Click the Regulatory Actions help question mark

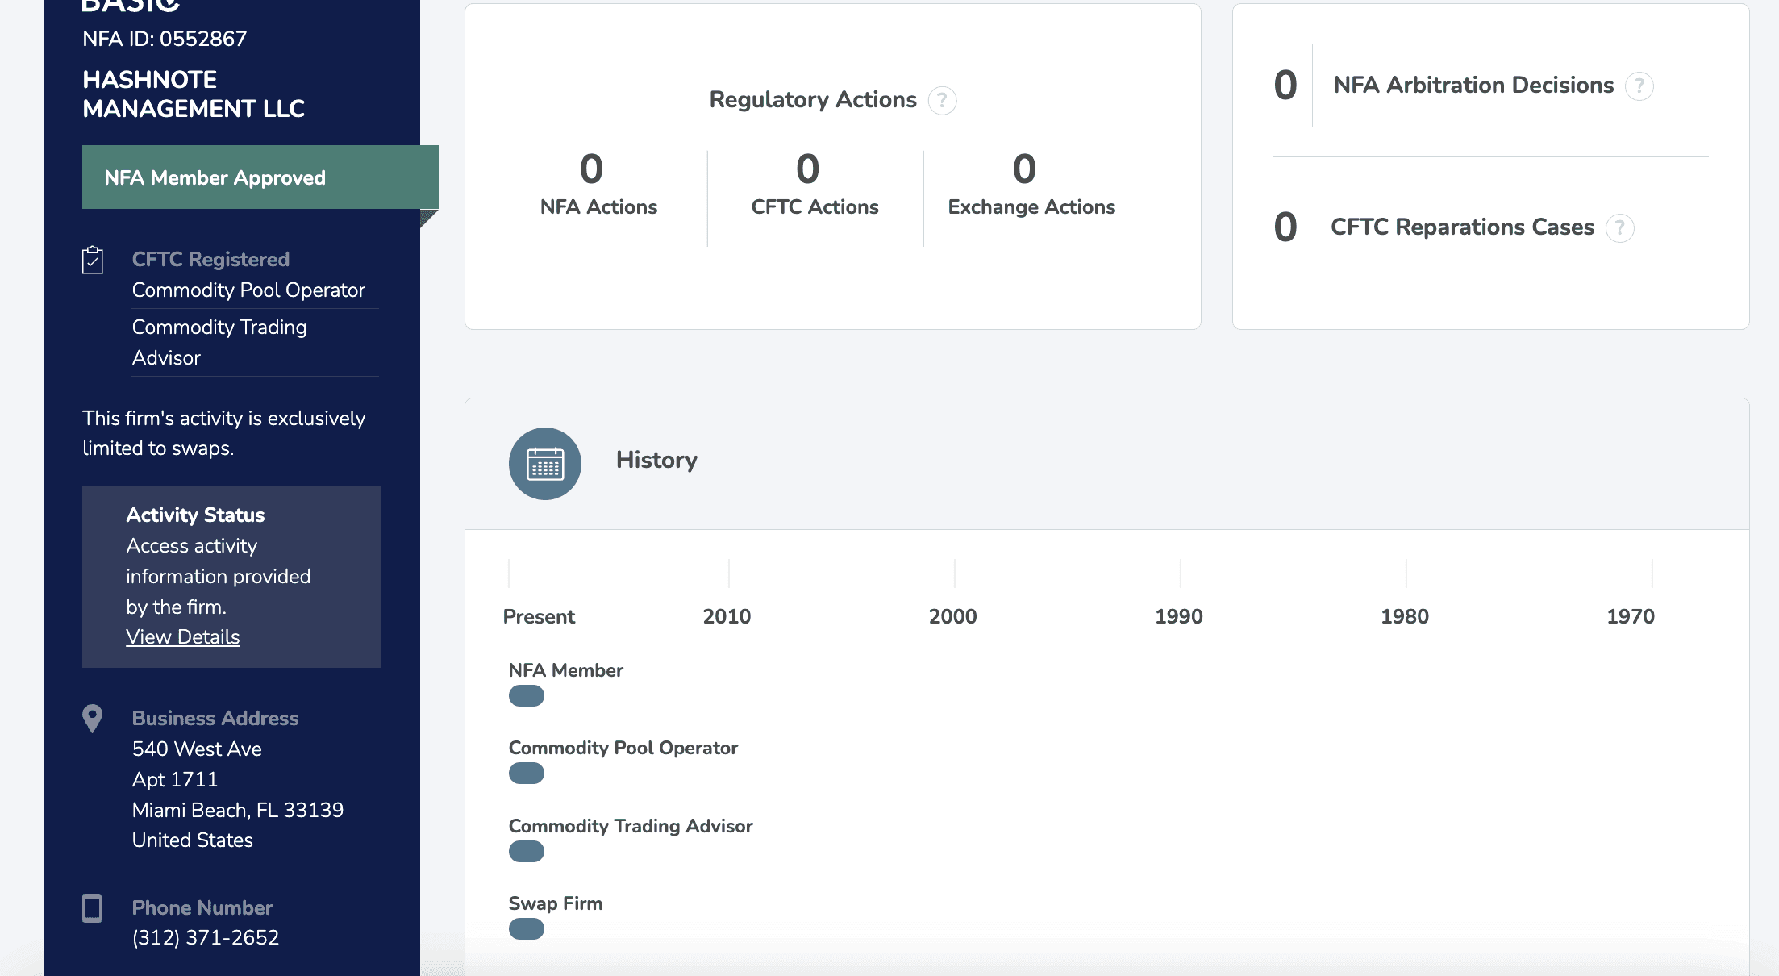pos(942,101)
